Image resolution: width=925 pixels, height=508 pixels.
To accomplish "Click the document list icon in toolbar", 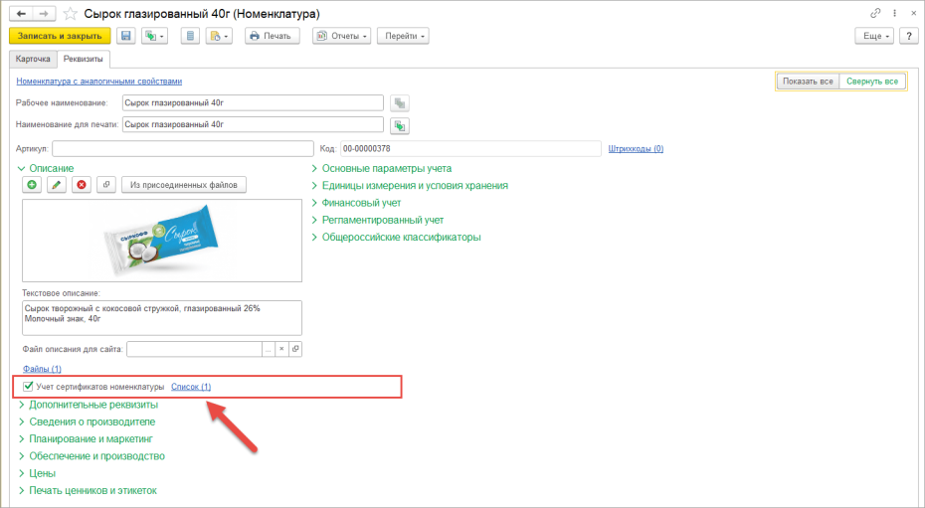I will [x=190, y=36].
